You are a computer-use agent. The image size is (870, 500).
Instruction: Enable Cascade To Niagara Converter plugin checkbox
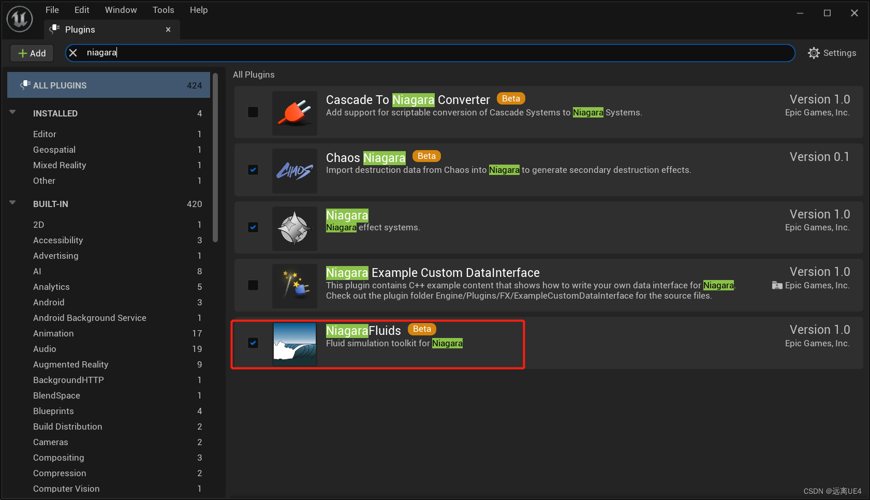253,112
